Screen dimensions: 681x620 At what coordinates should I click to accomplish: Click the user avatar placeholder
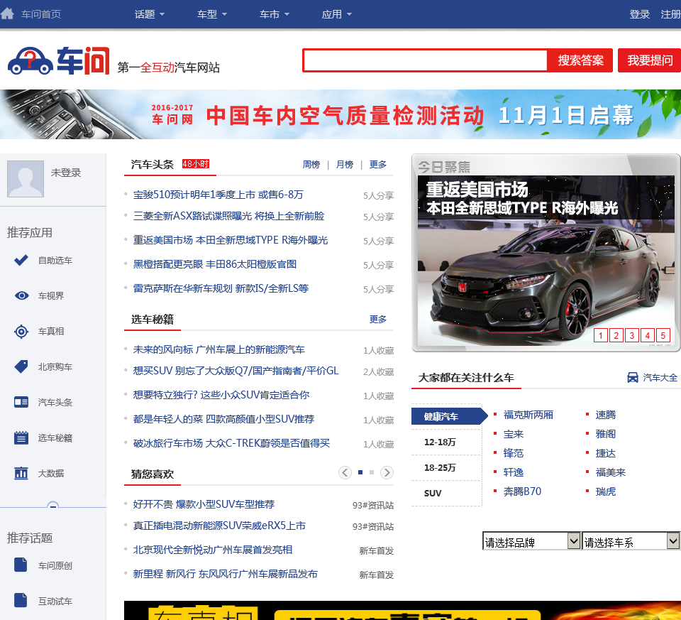click(x=26, y=179)
